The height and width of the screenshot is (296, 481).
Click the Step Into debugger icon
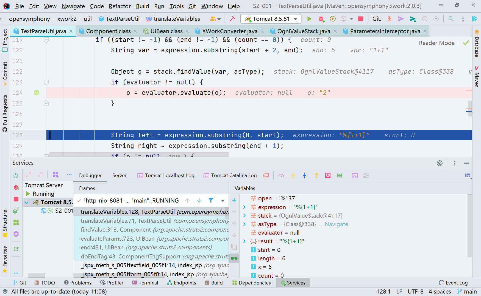[x=293, y=175]
